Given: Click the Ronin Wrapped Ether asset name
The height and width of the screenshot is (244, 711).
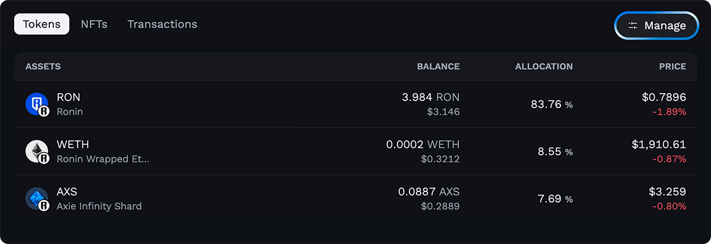Looking at the screenshot, I should click(x=103, y=158).
